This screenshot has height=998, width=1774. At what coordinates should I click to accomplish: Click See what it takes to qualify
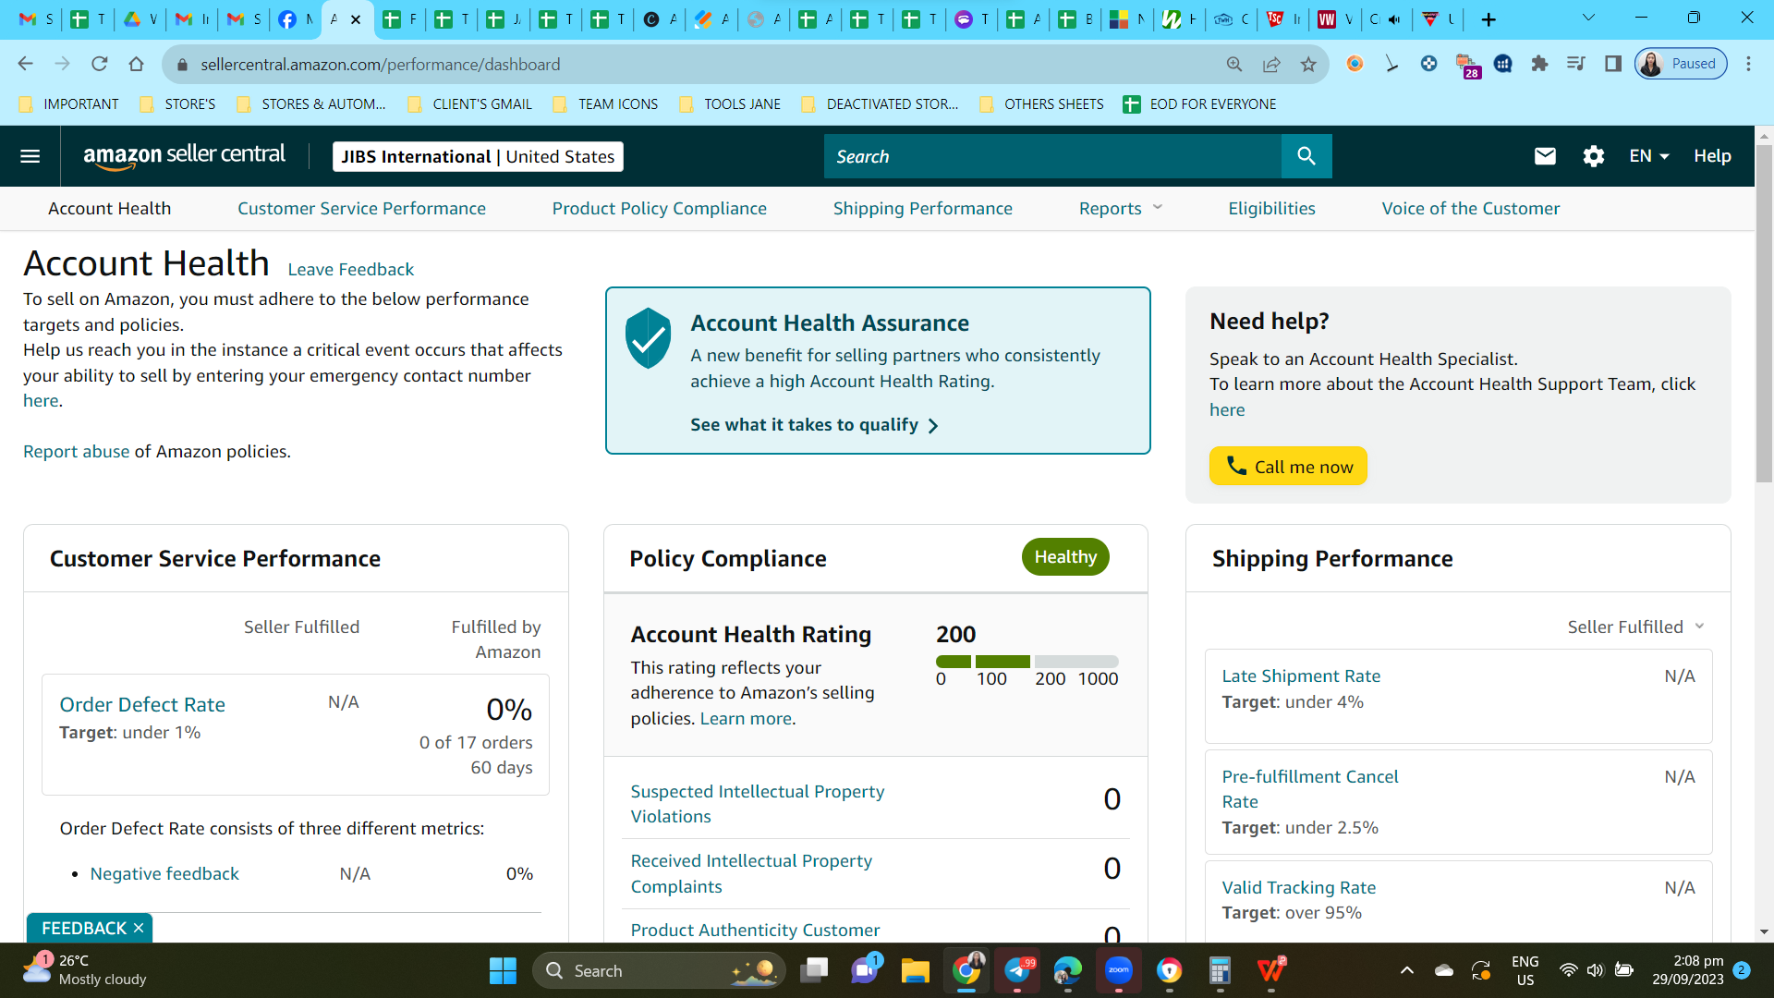814,425
